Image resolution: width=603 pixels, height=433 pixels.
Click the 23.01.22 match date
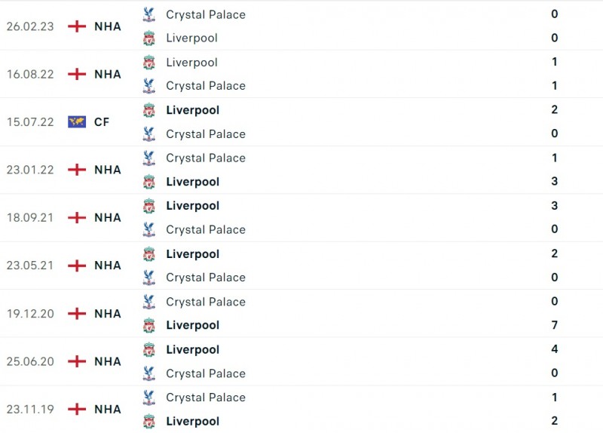(x=30, y=170)
